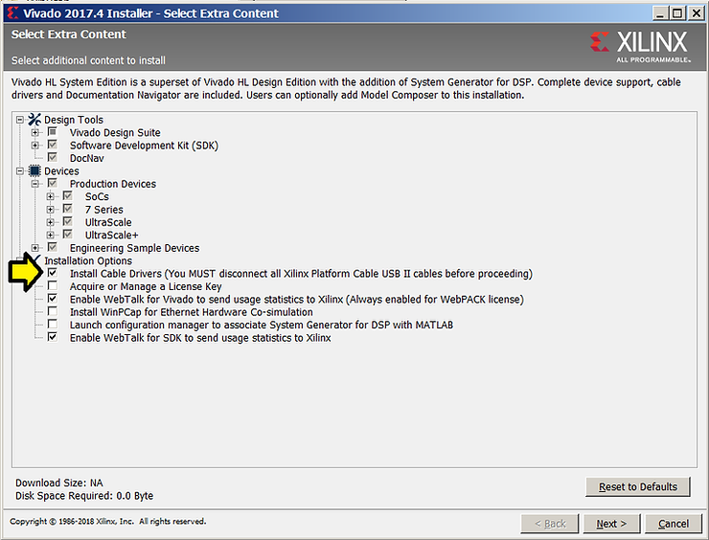Click the disabled Back button

[550, 524]
